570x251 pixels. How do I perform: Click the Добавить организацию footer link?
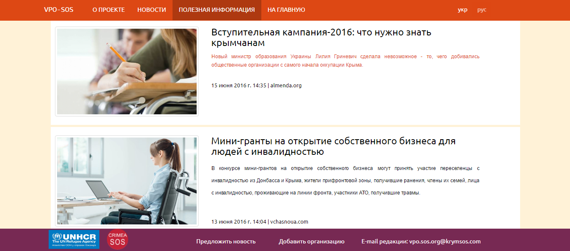(x=312, y=241)
